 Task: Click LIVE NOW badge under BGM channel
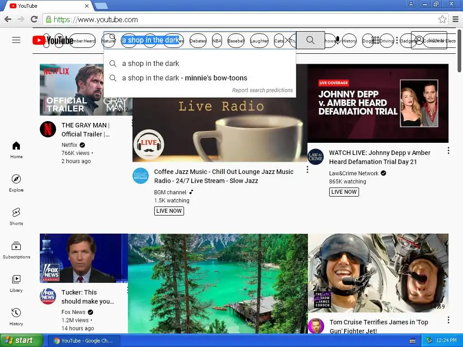[169, 211]
